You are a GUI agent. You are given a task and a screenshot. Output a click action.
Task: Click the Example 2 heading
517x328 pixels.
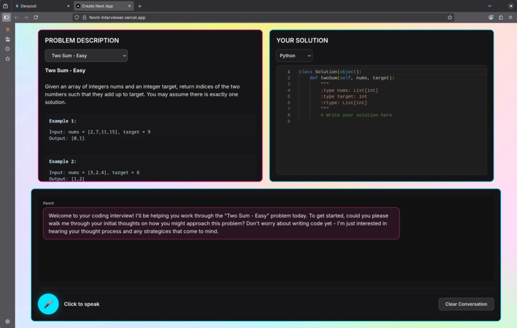point(63,161)
